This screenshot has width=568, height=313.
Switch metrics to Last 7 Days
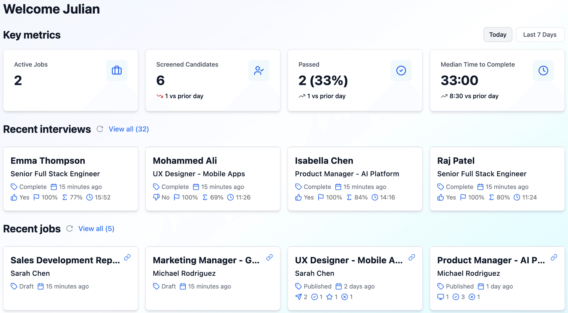(540, 35)
